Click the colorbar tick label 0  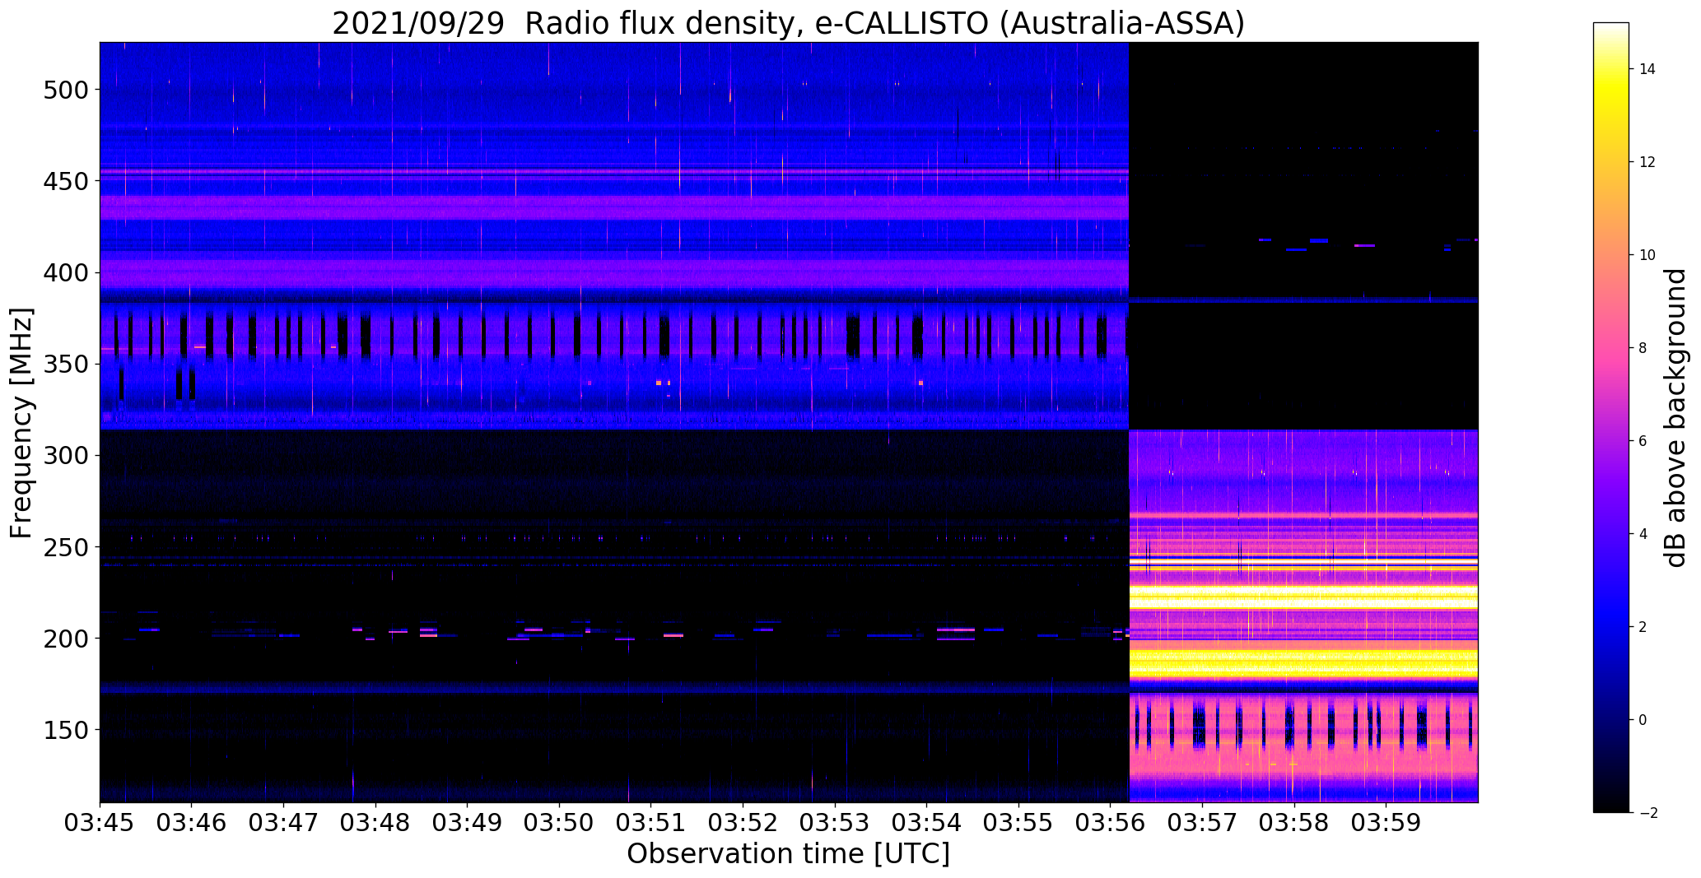pyautogui.click(x=1643, y=720)
